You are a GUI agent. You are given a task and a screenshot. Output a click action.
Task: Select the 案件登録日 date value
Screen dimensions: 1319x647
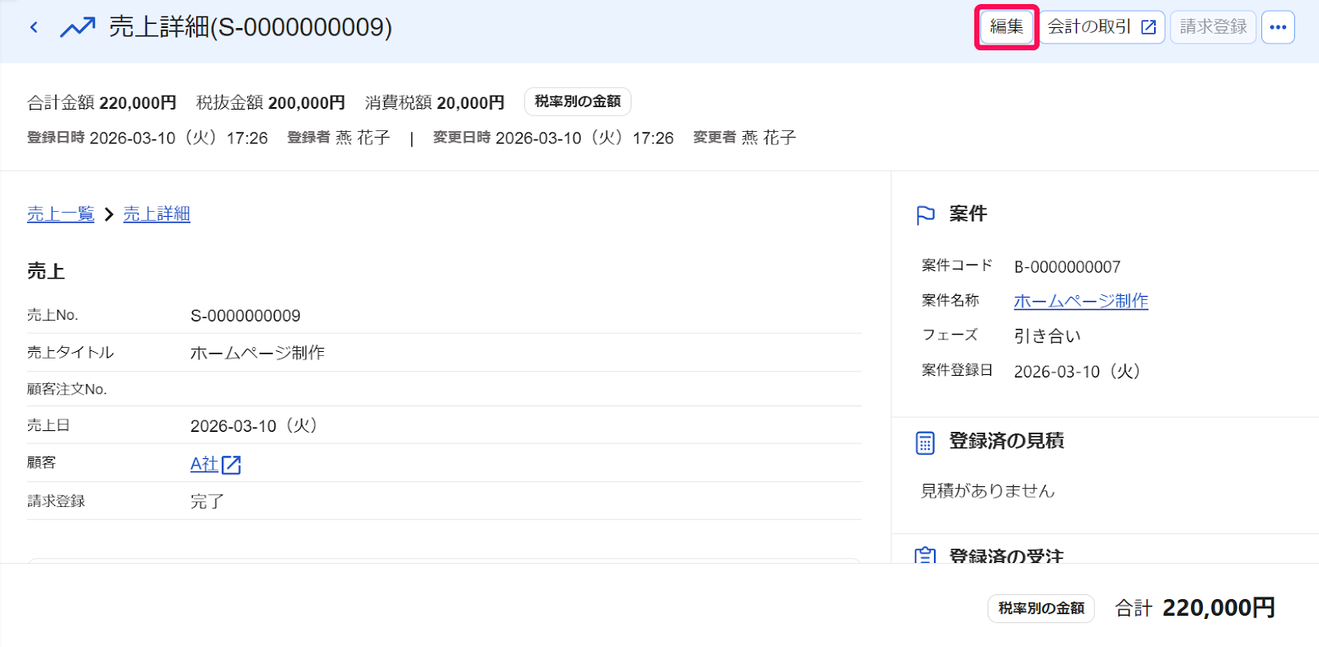click(x=1078, y=372)
